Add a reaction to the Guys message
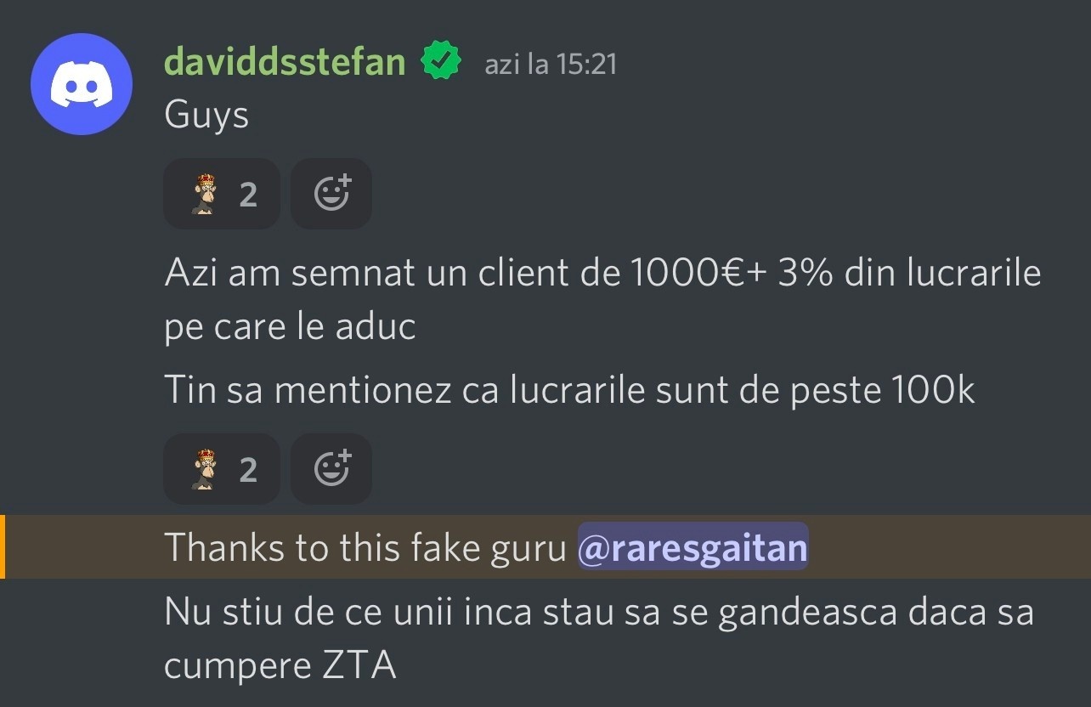This screenshot has width=1091, height=707. [331, 195]
